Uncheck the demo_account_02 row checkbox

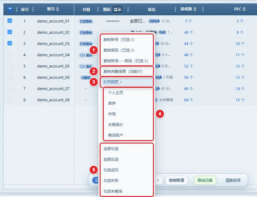pyautogui.click(x=10, y=32)
